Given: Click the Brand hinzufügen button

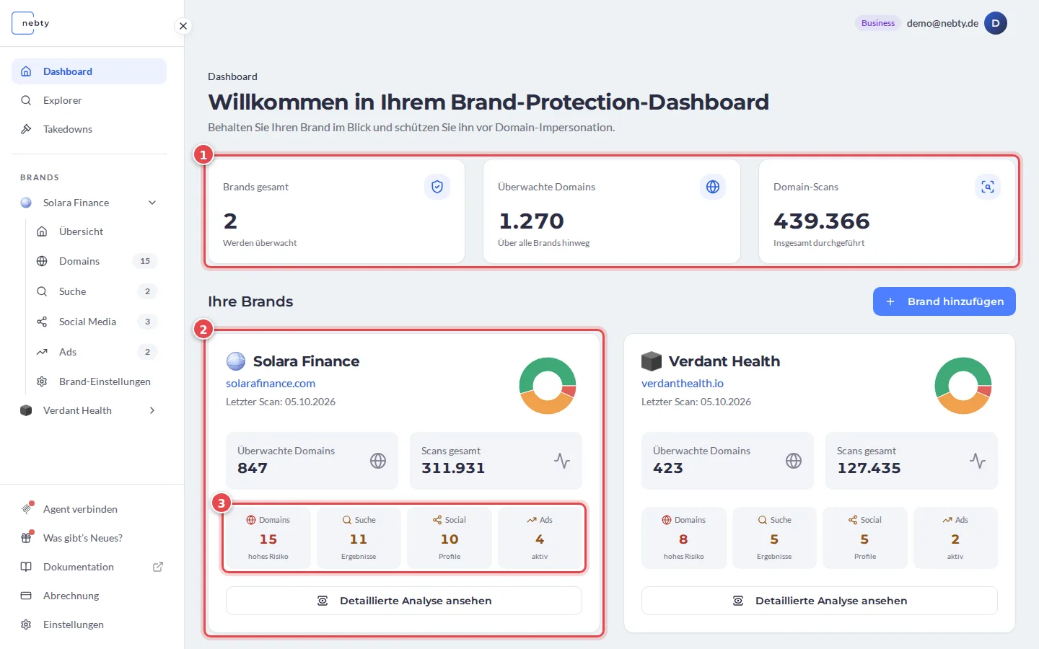Looking at the screenshot, I should (944, 301).
